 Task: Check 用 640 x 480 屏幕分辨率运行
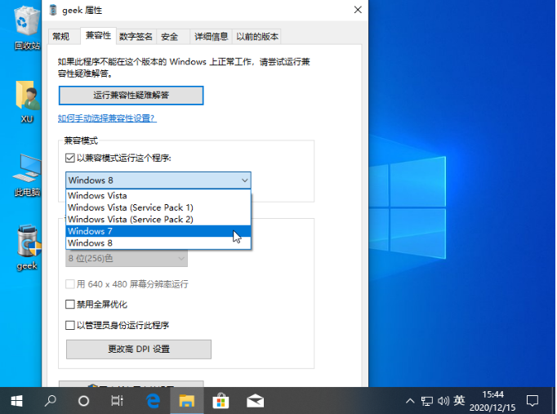(x=70, y=284)
